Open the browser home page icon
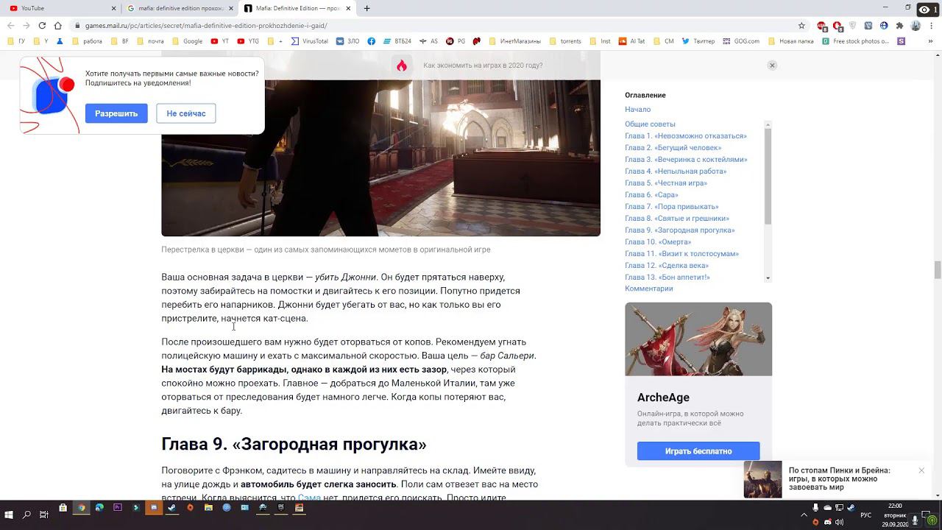942x530 pixels. coord(58,25)
